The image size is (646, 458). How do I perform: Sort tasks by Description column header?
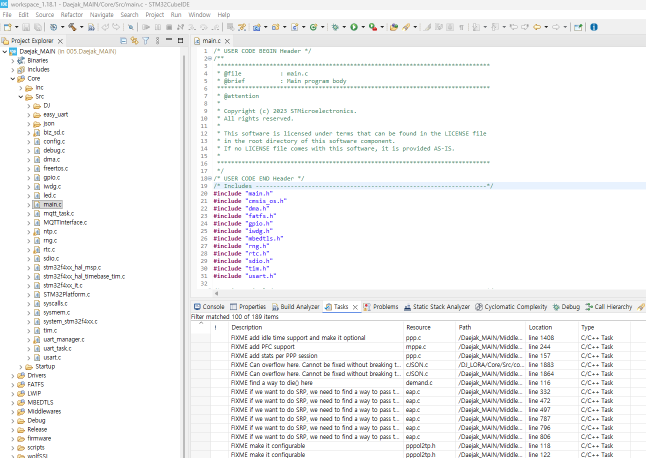[315, 327]
